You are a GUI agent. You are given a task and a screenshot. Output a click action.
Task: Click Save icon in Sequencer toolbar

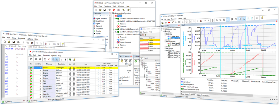point(14,42)
